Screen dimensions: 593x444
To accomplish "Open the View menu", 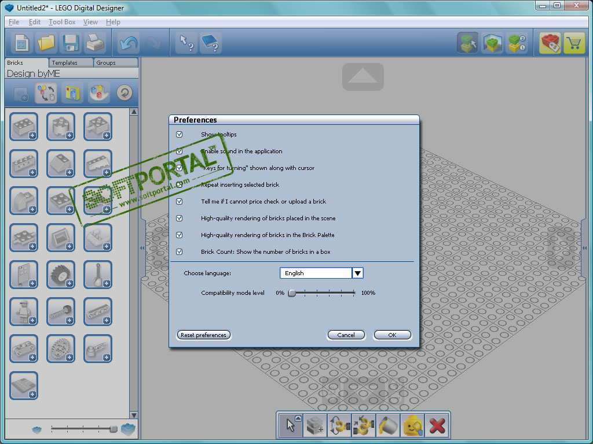I will tap(90, 22).
